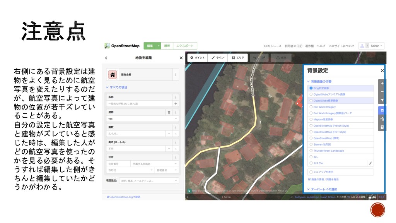Click the 住居番号 house number field
The height and width of the screenshot is (223, 396).
118,164
